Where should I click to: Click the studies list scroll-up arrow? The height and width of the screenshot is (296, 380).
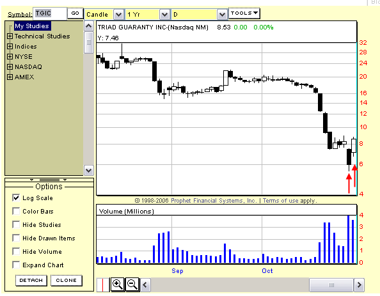(89, 26)
